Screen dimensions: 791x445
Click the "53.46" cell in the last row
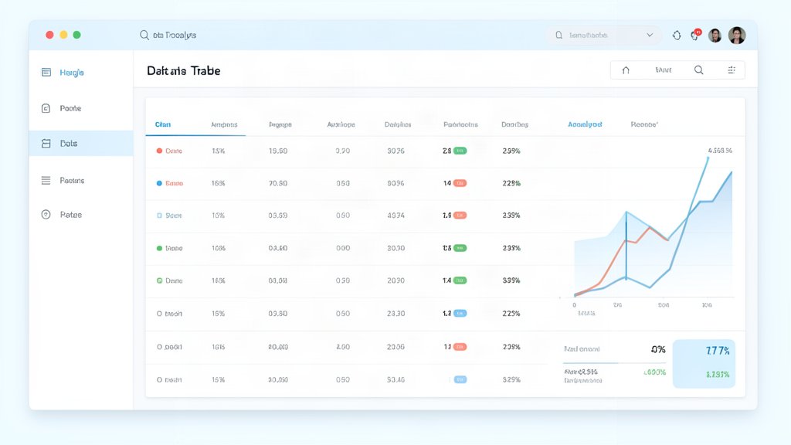tap(395, 379)
